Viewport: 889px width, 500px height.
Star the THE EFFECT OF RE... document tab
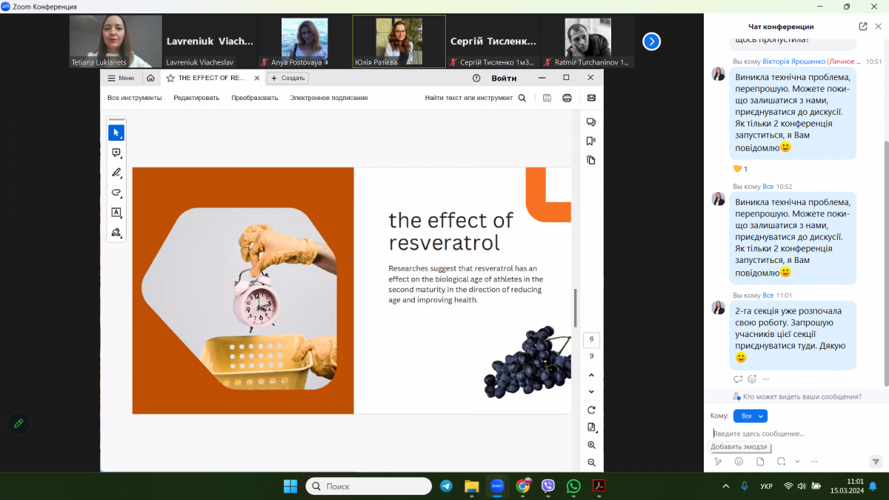click(170, 78)
